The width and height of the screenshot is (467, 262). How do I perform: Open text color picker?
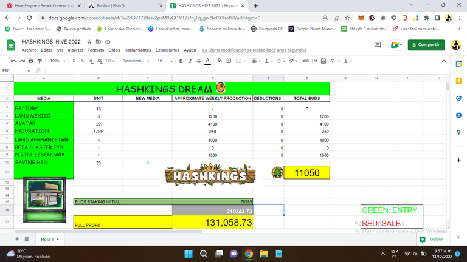[207, 61]
